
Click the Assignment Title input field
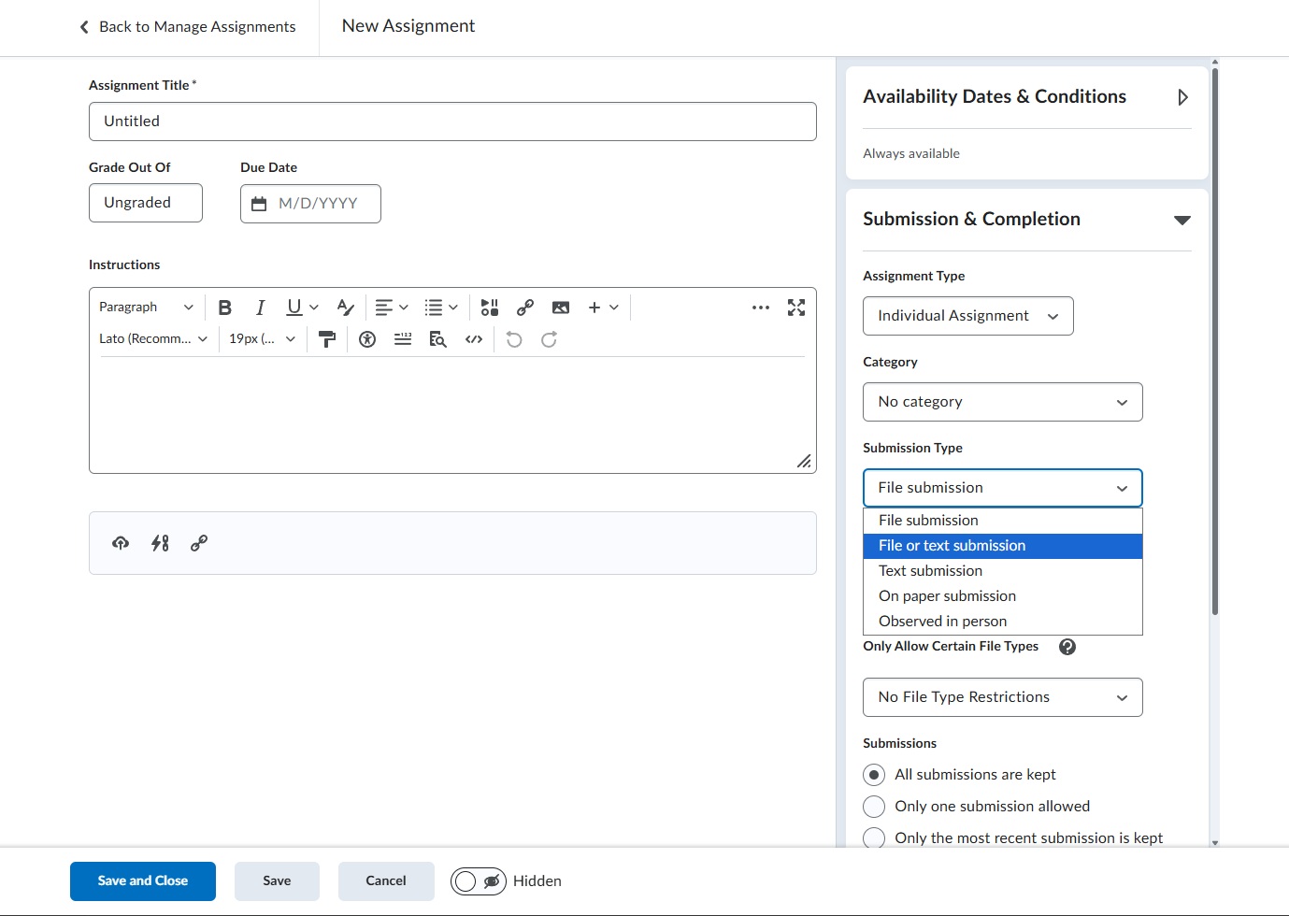(x=452, y=122)
